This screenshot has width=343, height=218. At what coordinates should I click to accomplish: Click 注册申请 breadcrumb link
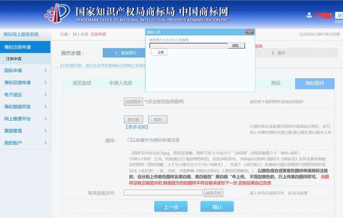[x=98, y=34]
